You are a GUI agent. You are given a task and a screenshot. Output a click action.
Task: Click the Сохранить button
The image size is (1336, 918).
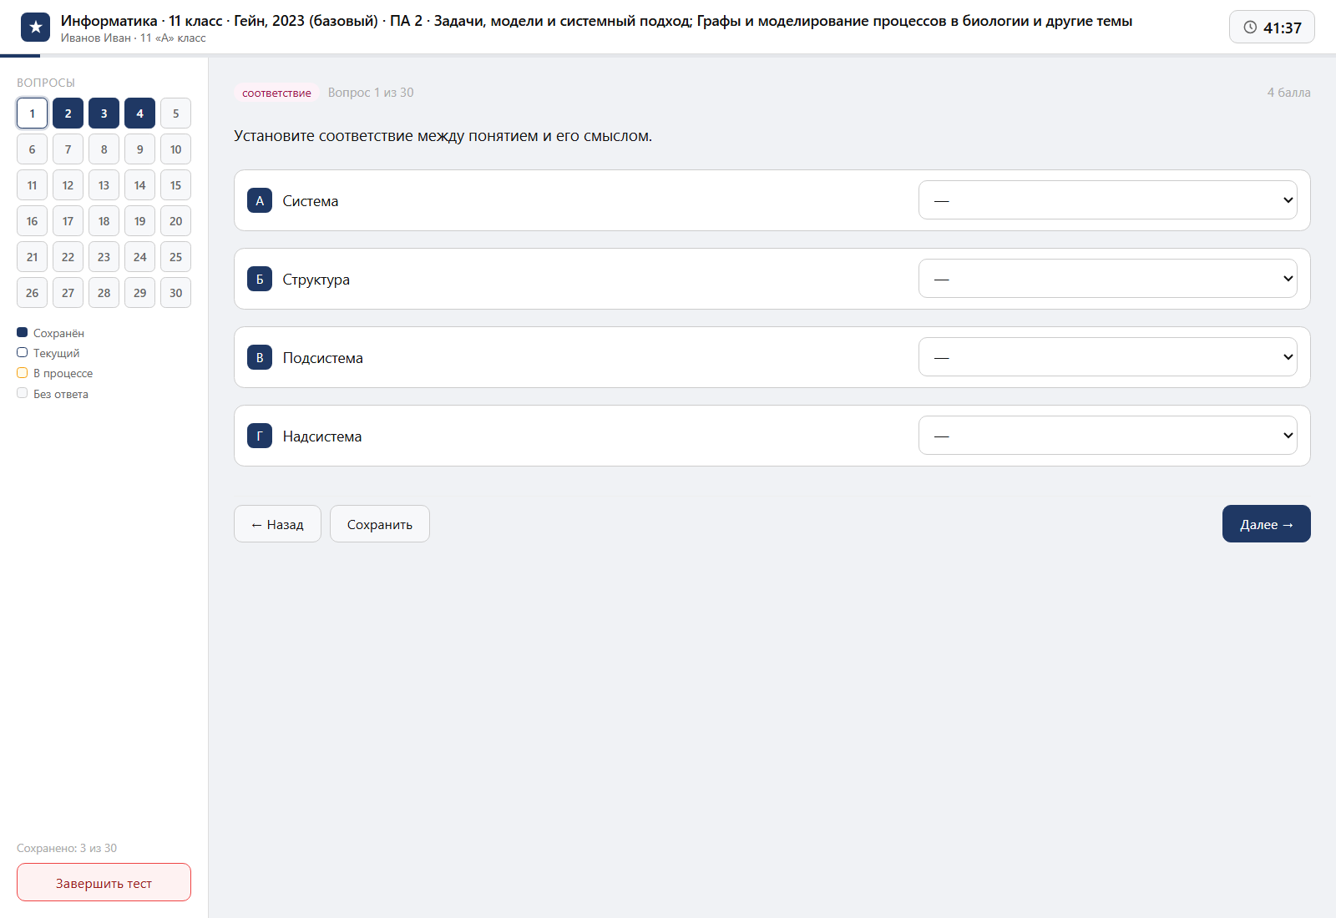tap(380, 524)
